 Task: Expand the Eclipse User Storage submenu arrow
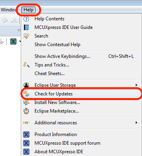pyautogui.click(x=137, y=85)
